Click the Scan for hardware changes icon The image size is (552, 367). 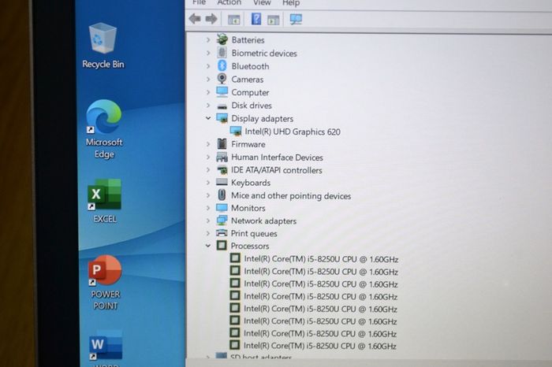[296, 19]
